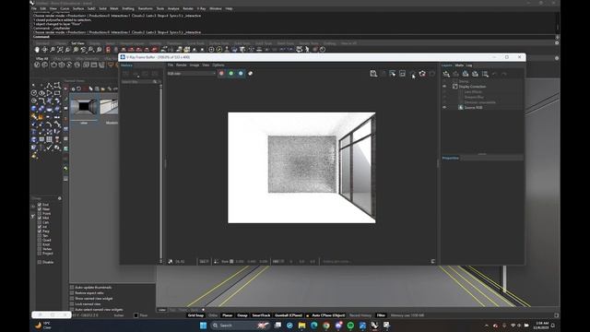Open Windows Start menu
Image resolution: width=590 pixels, height=332 pixels.
click(x=203, y=326)
